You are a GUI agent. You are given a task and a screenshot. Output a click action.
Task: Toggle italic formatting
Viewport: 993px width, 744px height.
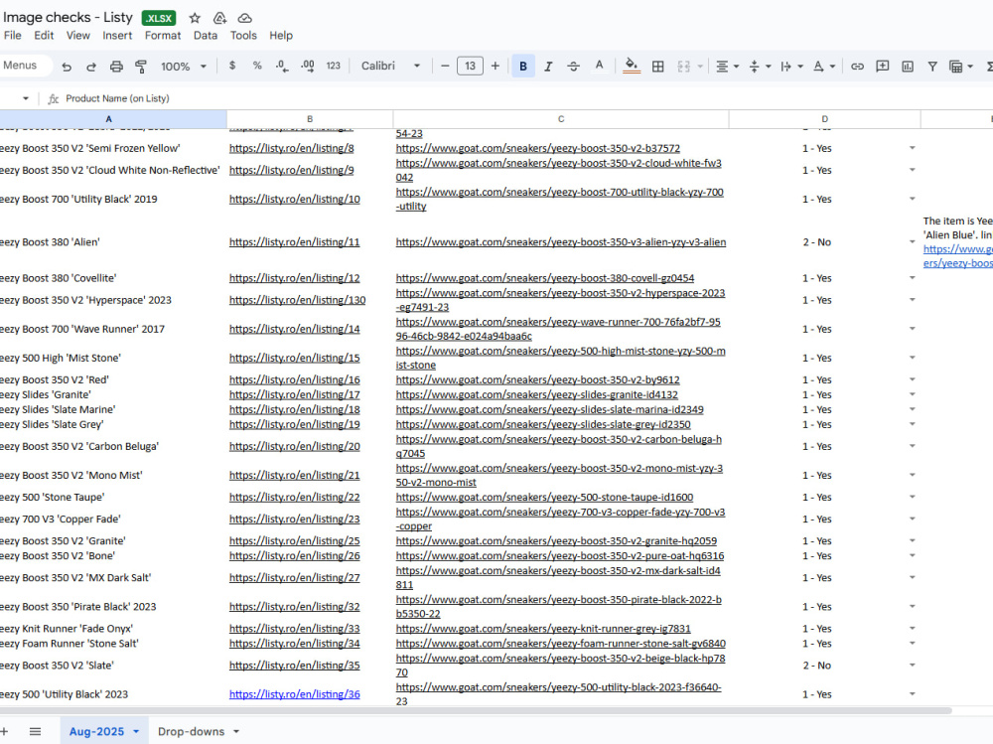pos(548,66)
